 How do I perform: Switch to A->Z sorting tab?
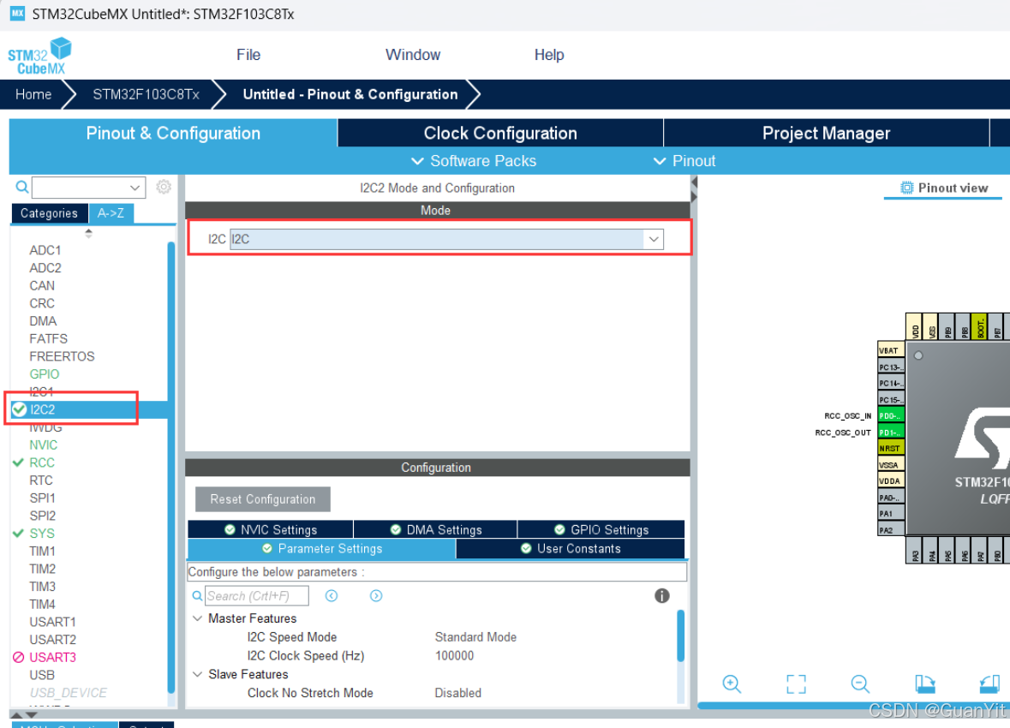click(111, 213)
